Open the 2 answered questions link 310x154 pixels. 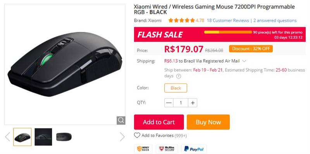pyautogui.click(x=275, y=21)
